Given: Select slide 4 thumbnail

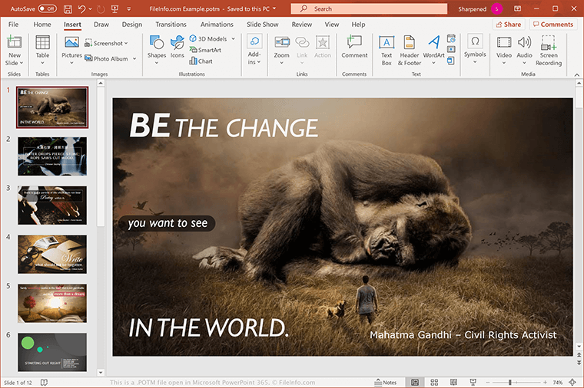Looking at the screenshot, I should 52,255.
